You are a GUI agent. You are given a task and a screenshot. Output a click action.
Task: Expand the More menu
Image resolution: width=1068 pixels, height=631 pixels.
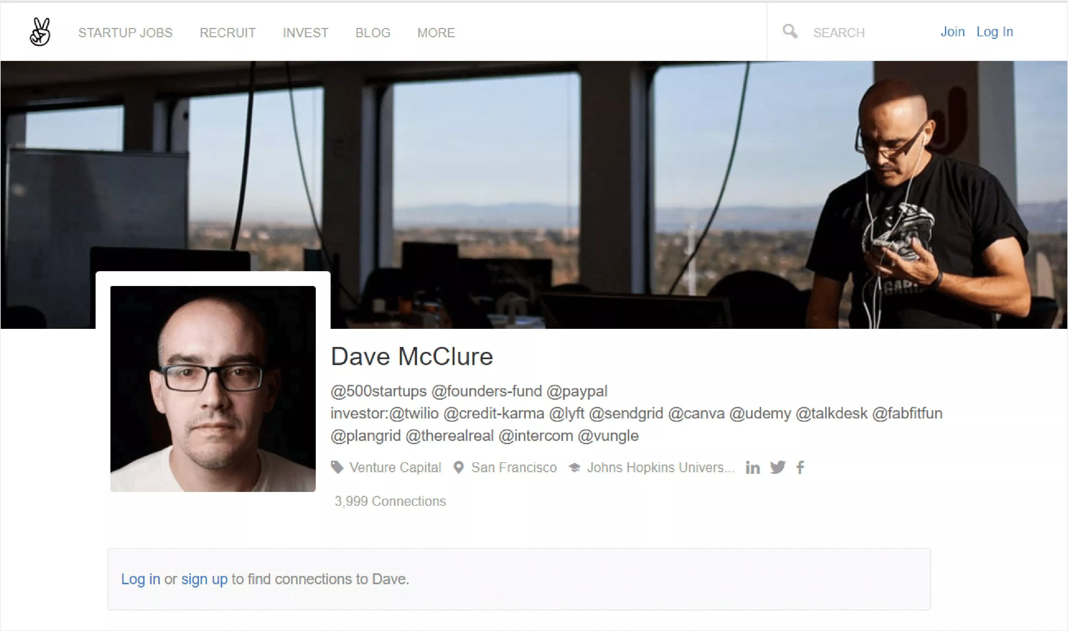coord(436,33)
